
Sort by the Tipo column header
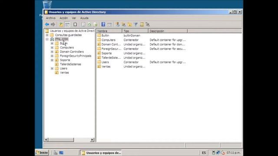(135, 31)
